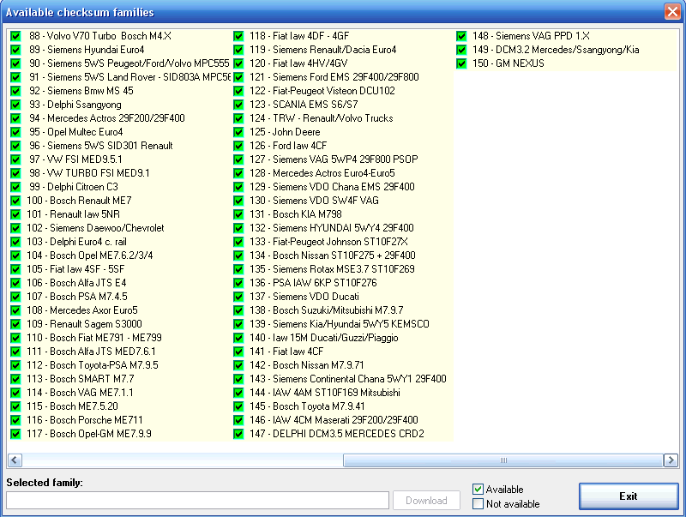Toggle checkbox for 116 - Bosch Porsche ME711

[15, 420]
